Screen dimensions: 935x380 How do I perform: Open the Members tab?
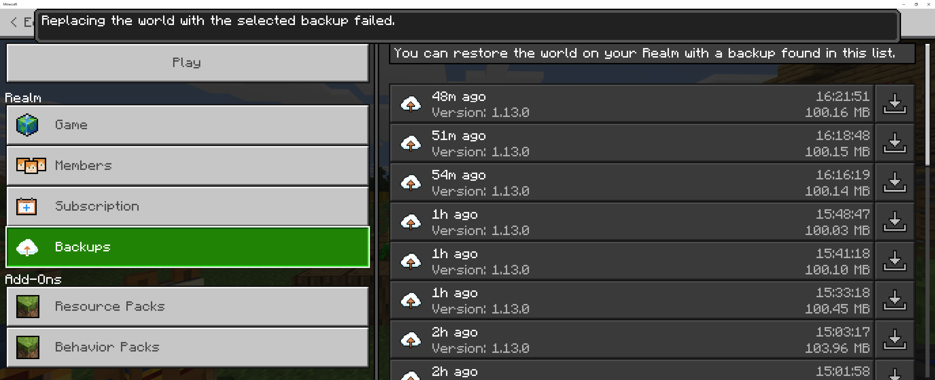187,166
